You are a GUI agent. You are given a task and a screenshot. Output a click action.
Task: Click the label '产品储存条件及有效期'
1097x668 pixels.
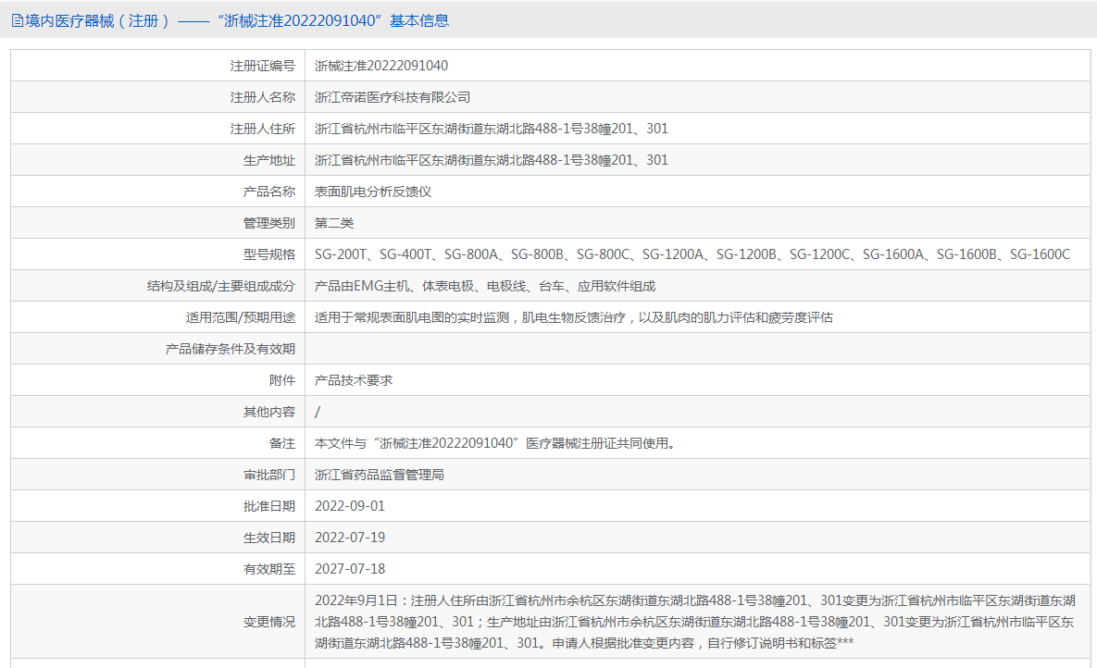coord(231,349)
